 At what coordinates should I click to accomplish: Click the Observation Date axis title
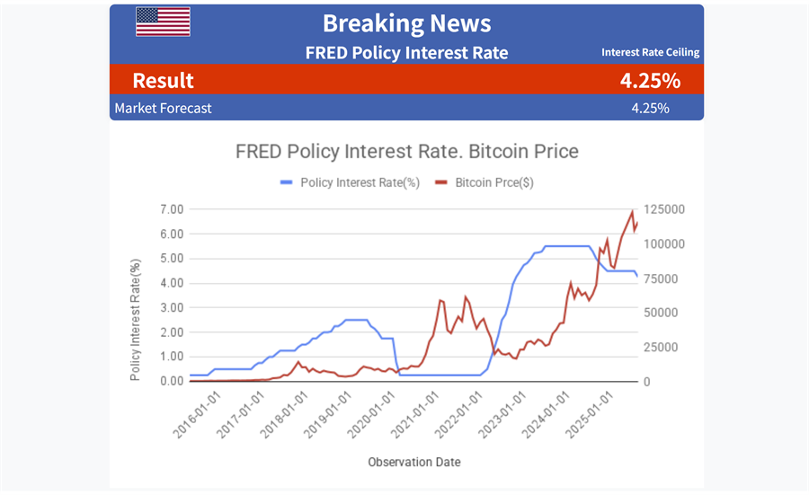tap(413, 462)
